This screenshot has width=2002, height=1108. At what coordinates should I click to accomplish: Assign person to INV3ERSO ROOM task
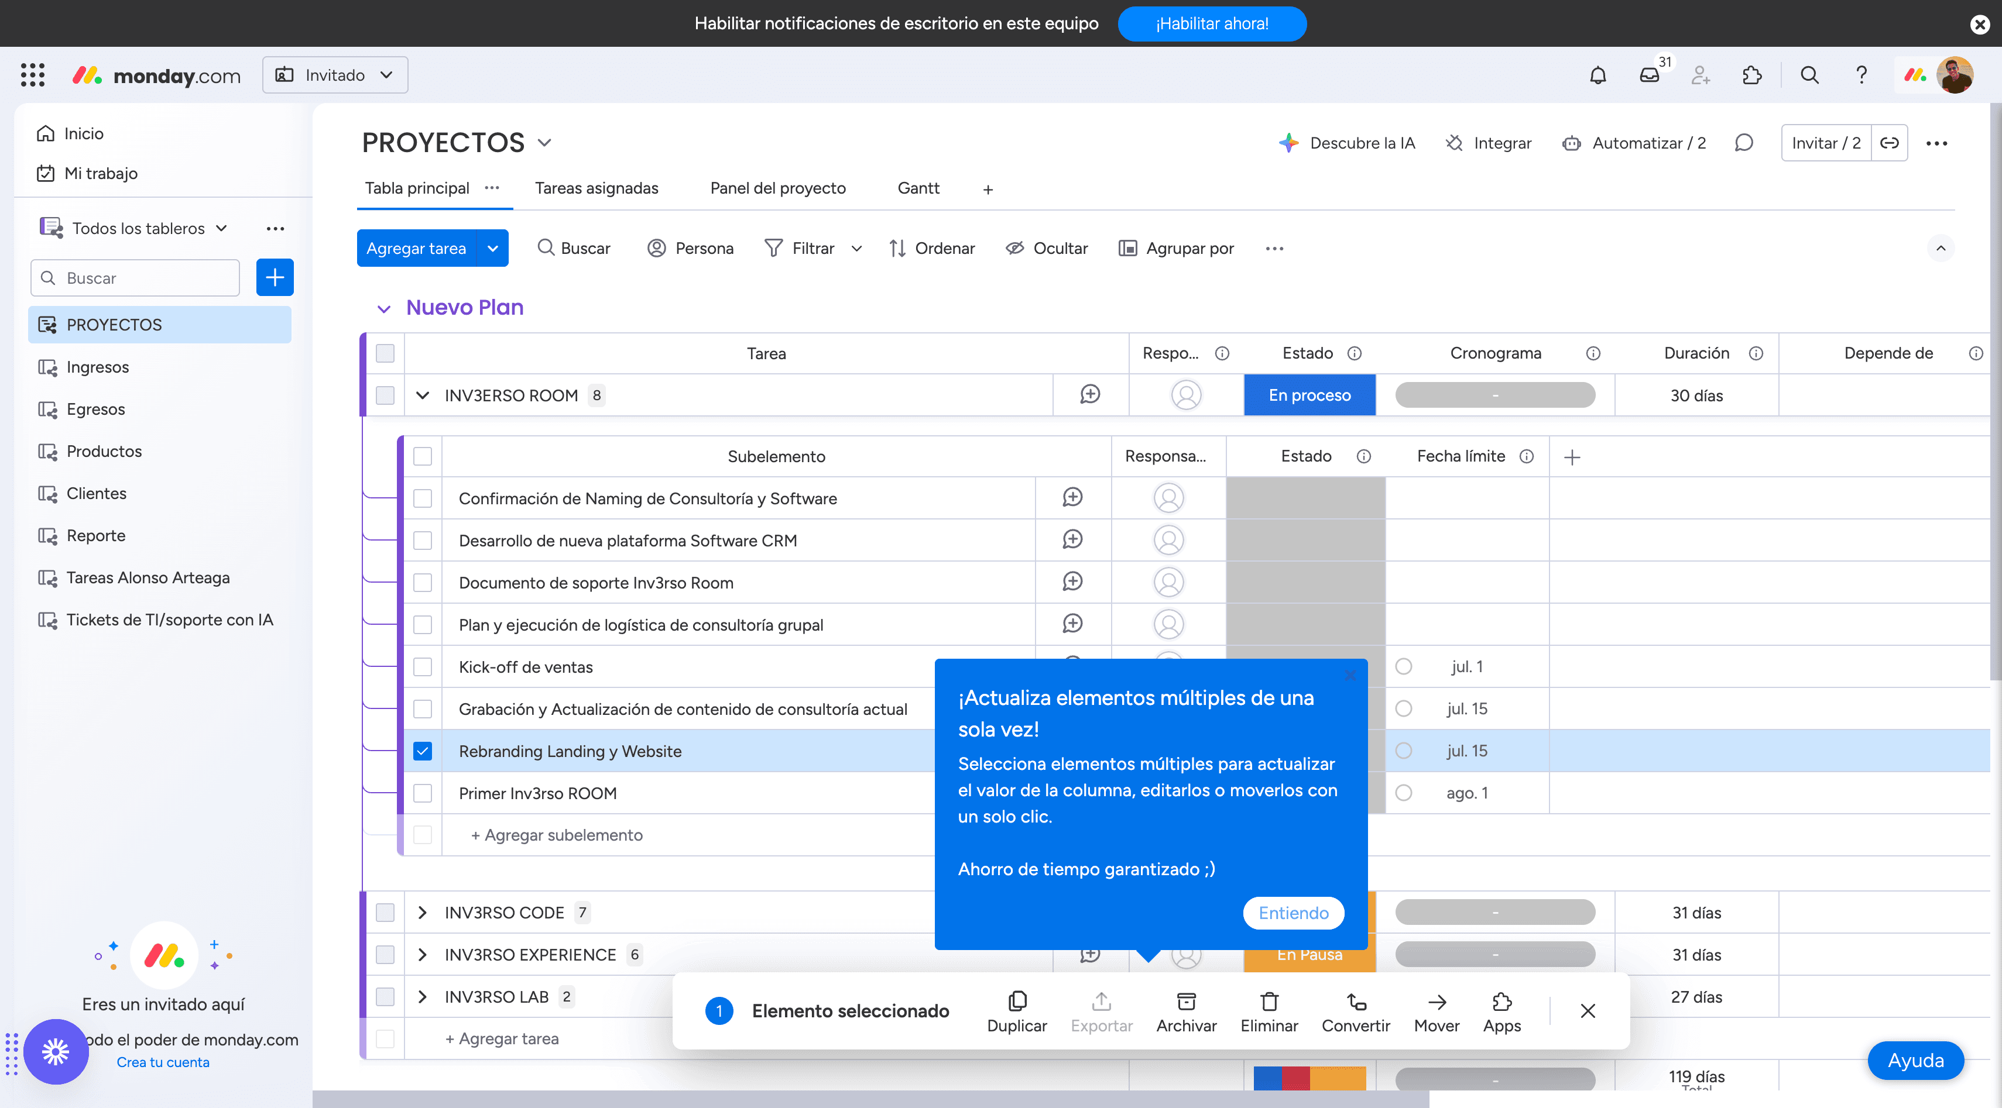point(1186,395)
